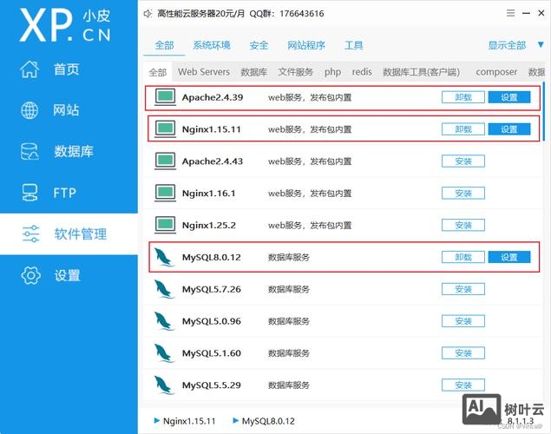Viewport: 551px width, 434px height.
Task: Click the Apache2.4.43 monitor icon
Action: 165,161
